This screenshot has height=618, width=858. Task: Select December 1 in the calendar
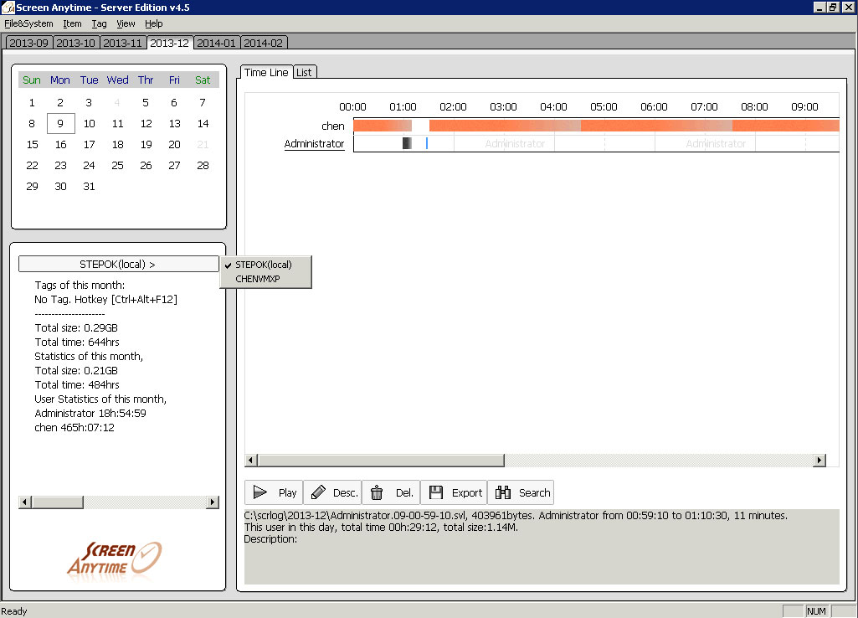tap(32, 103)
